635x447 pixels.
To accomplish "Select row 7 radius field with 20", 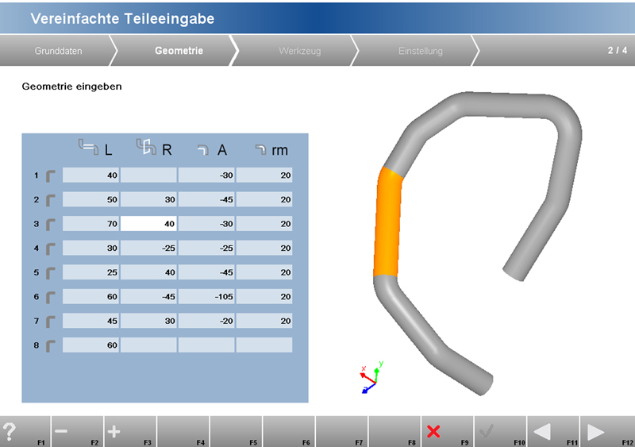I will (264, 321).
